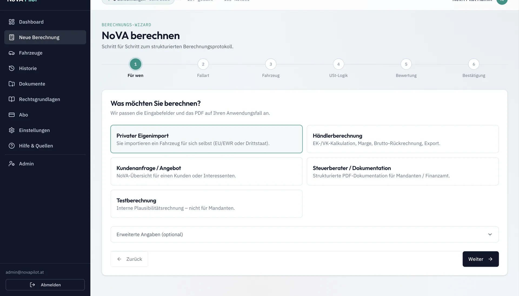Click step 1 circle Für wen
The height and width of the screenshot is (296, 519).
[x=135, y=64]
